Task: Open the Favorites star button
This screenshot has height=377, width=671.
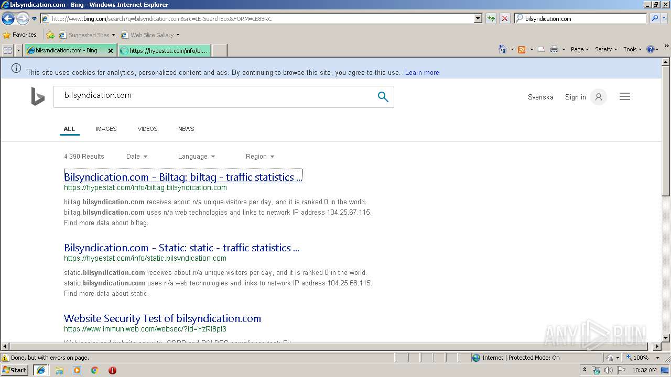Action: click(19, 35)
